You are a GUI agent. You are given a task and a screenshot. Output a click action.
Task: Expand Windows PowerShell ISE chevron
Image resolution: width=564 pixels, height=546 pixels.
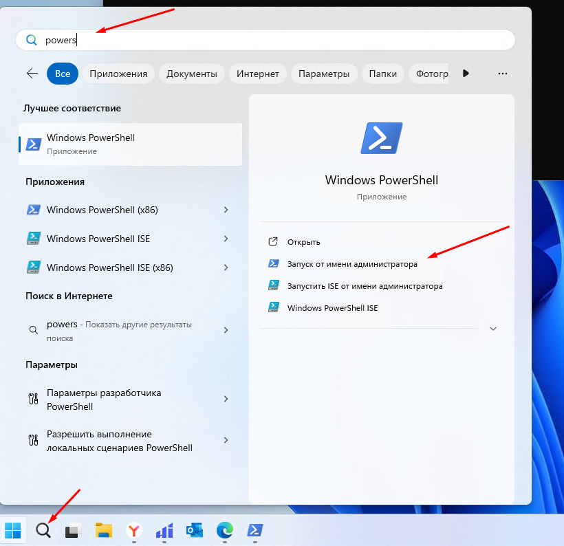tap(226, 239)
